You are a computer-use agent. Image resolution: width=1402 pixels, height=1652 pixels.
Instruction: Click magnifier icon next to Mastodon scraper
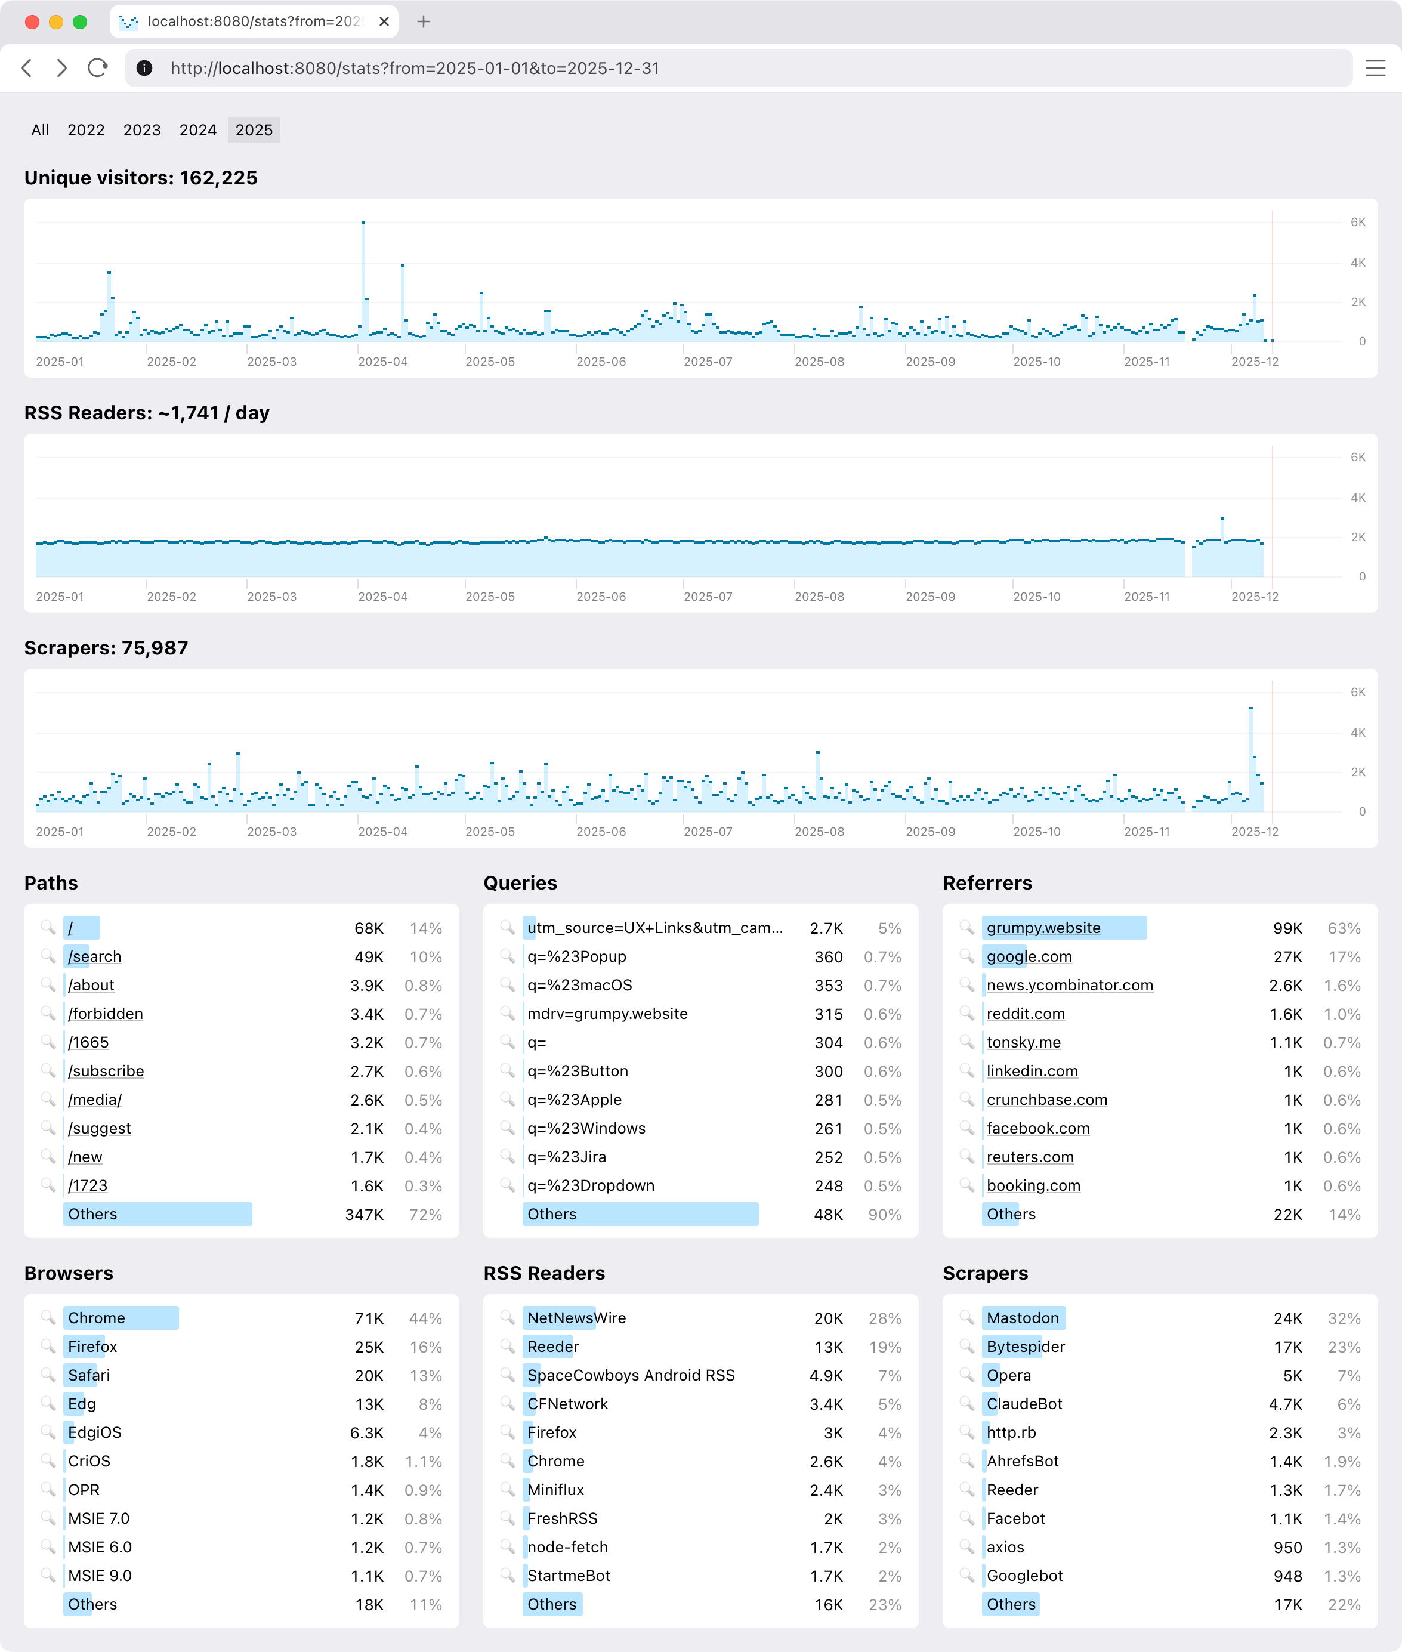(966, 1317)
